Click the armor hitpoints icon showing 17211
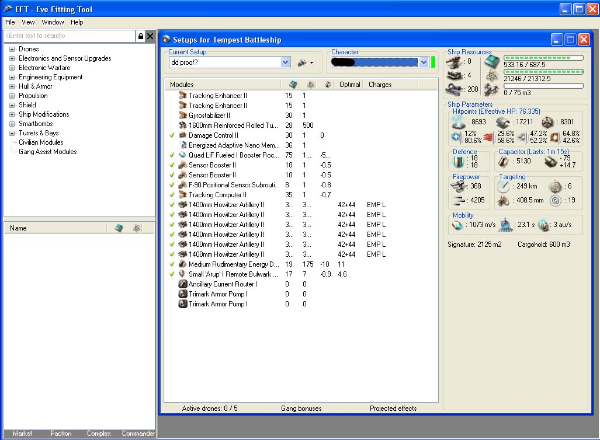This screenshot has width=600, height=440. pyautogui.click(x=503, y=123)
